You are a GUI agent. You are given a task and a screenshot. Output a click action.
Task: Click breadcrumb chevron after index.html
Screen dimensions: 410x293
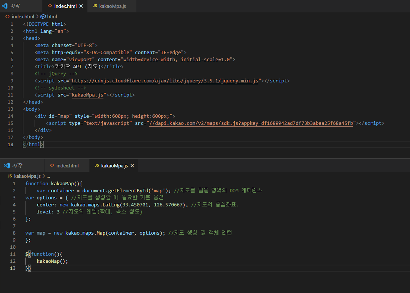[37, 17]
